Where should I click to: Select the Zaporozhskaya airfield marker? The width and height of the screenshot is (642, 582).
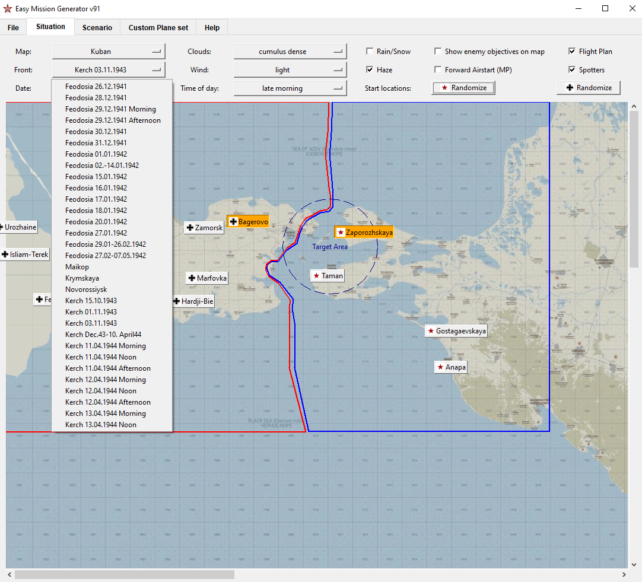click(364, 233)
